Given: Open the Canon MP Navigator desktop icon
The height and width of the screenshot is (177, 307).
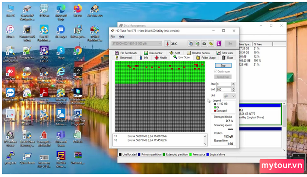Looking at the screenshot, I should pyautogui.click(x=27, y=12).
